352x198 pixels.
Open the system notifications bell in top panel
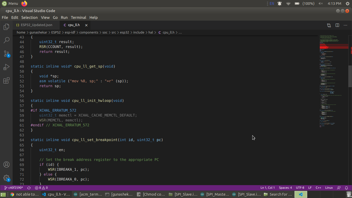point(280,4)
